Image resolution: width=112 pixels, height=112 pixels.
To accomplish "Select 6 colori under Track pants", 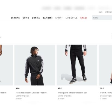I will pyautogui.click(x=61, y=99).
